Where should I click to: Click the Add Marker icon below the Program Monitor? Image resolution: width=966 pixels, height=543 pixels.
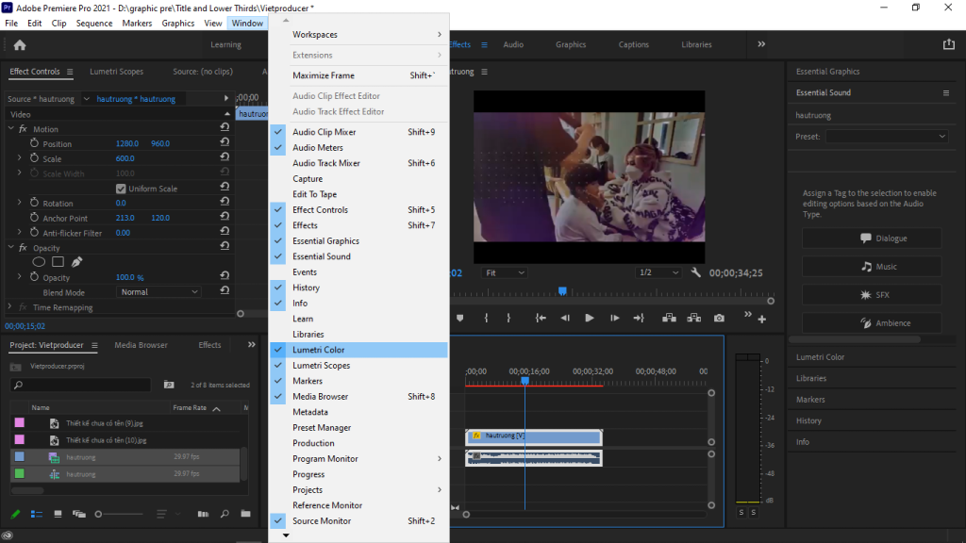point(460,319)
